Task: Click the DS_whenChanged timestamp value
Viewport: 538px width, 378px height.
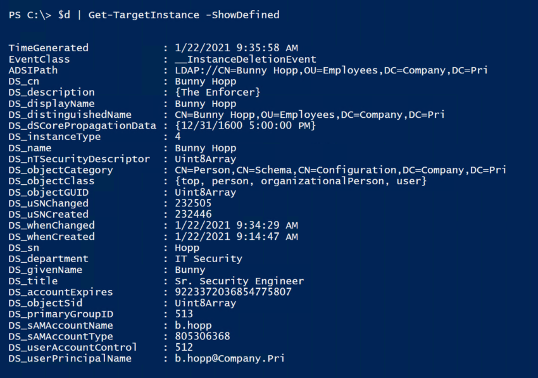Action: coord(237,225)
